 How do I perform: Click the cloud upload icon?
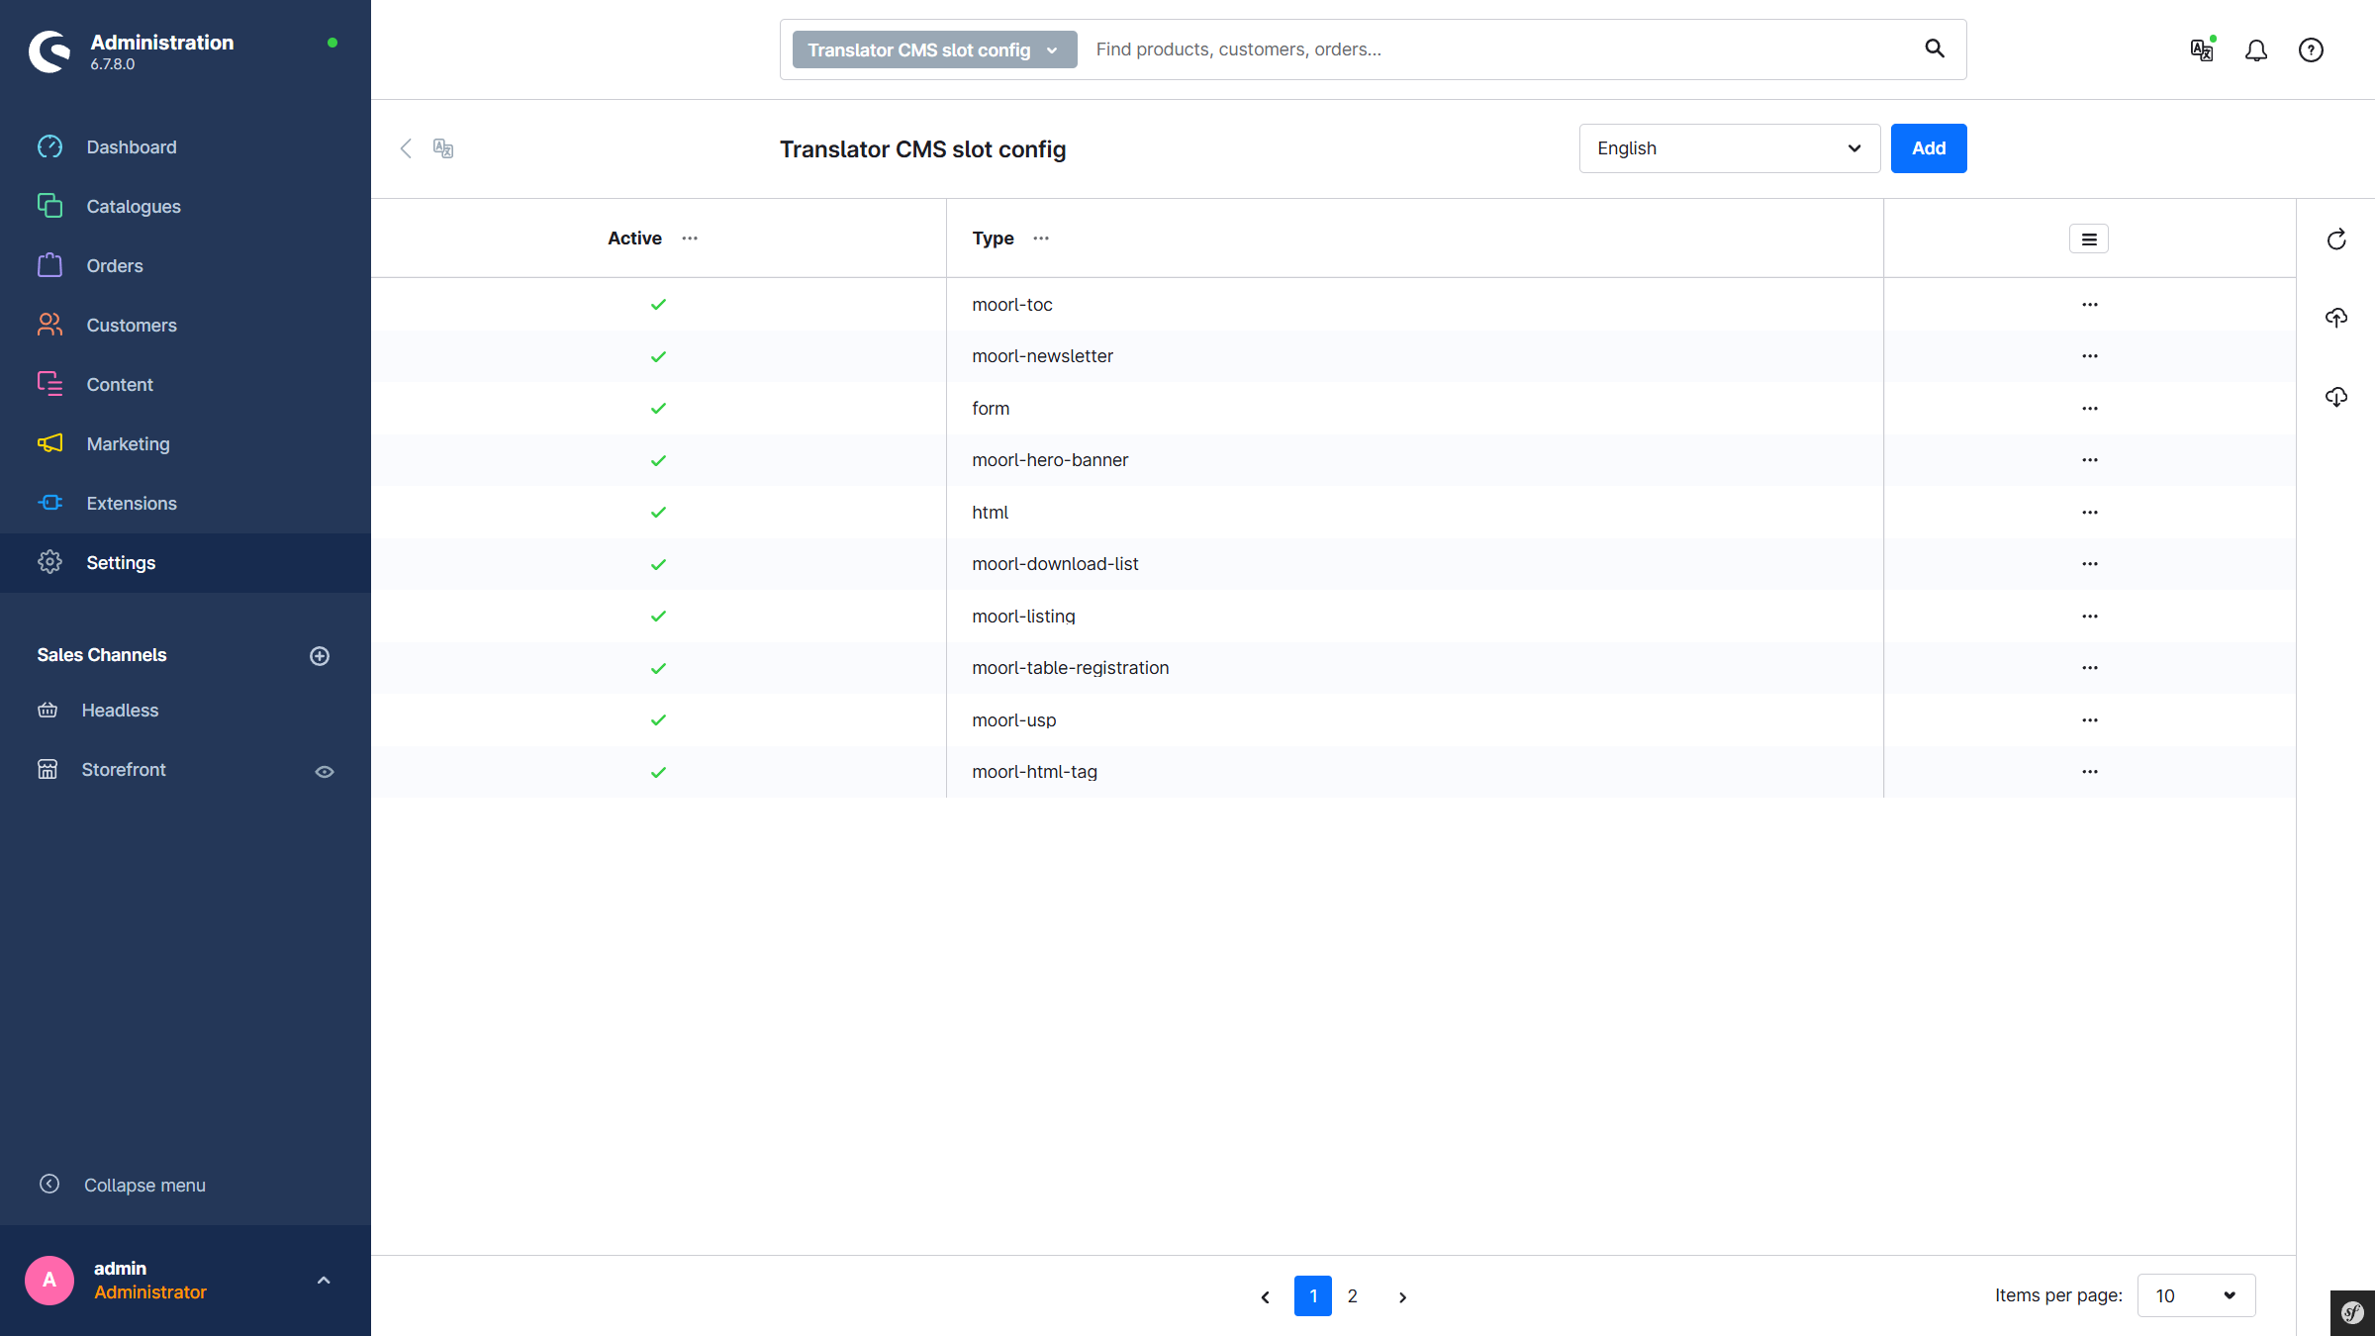click(2336, 318)
